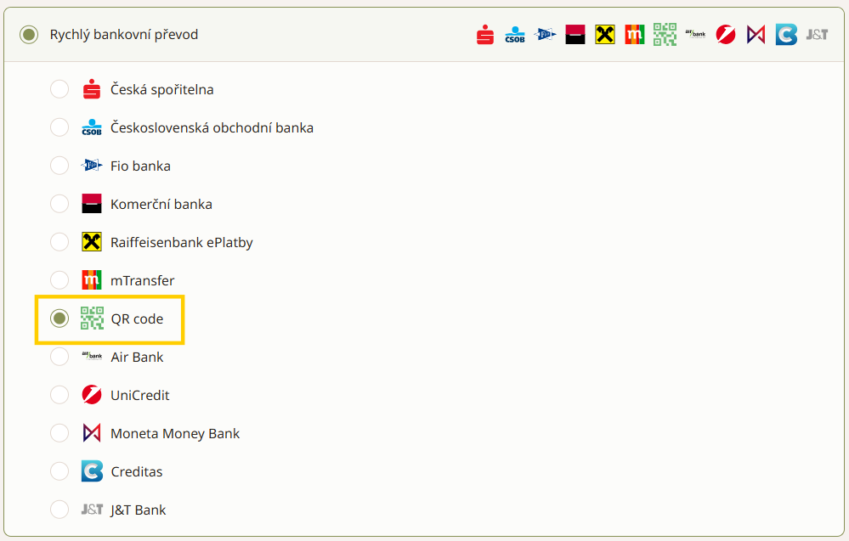Click the 'J&T Bank' label
This screenshot has height=541, width=849.
[138, 510]
